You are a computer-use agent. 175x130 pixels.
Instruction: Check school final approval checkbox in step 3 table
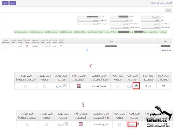pyautogui.click(x=65, y=86)
